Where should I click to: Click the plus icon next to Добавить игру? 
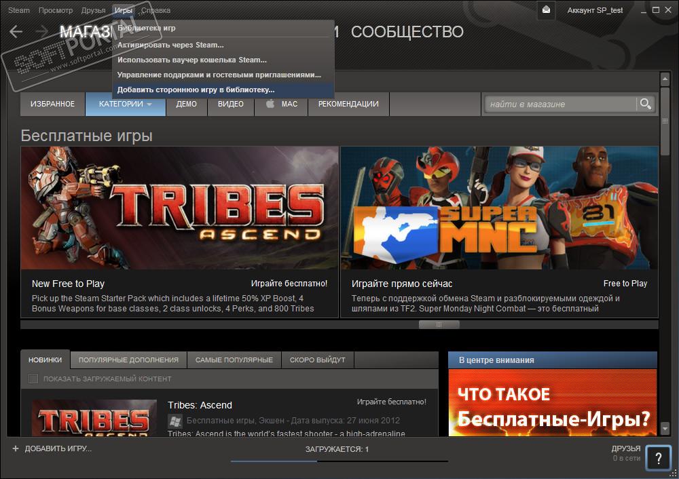tap(16, 448)
